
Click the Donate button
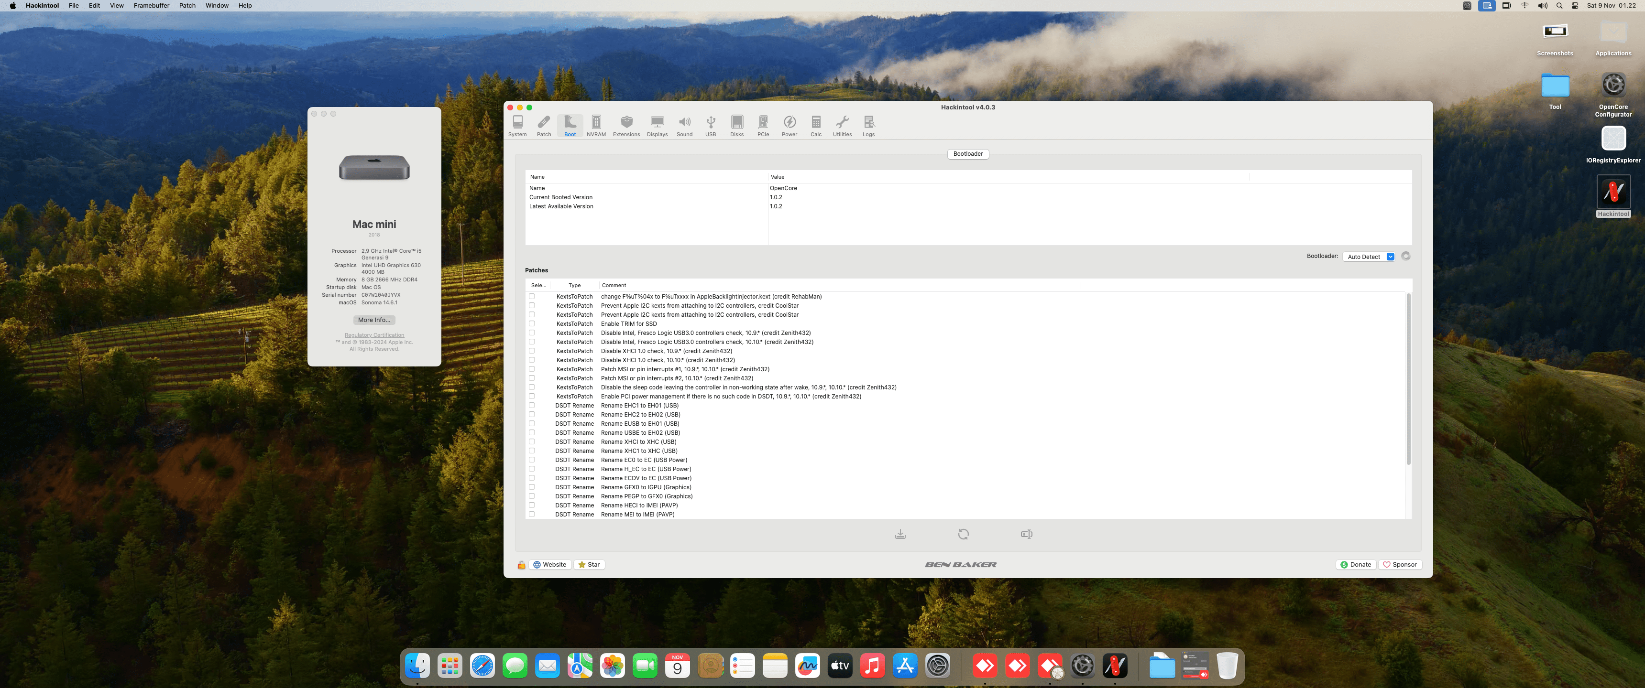click(1356, 565)
